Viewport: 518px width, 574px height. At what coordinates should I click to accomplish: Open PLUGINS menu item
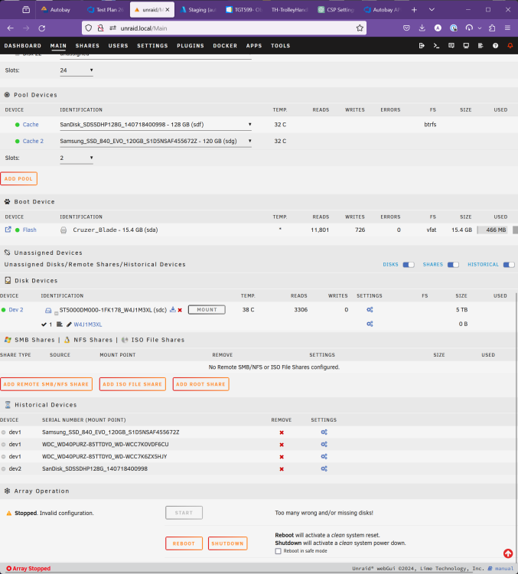(191, 46)
